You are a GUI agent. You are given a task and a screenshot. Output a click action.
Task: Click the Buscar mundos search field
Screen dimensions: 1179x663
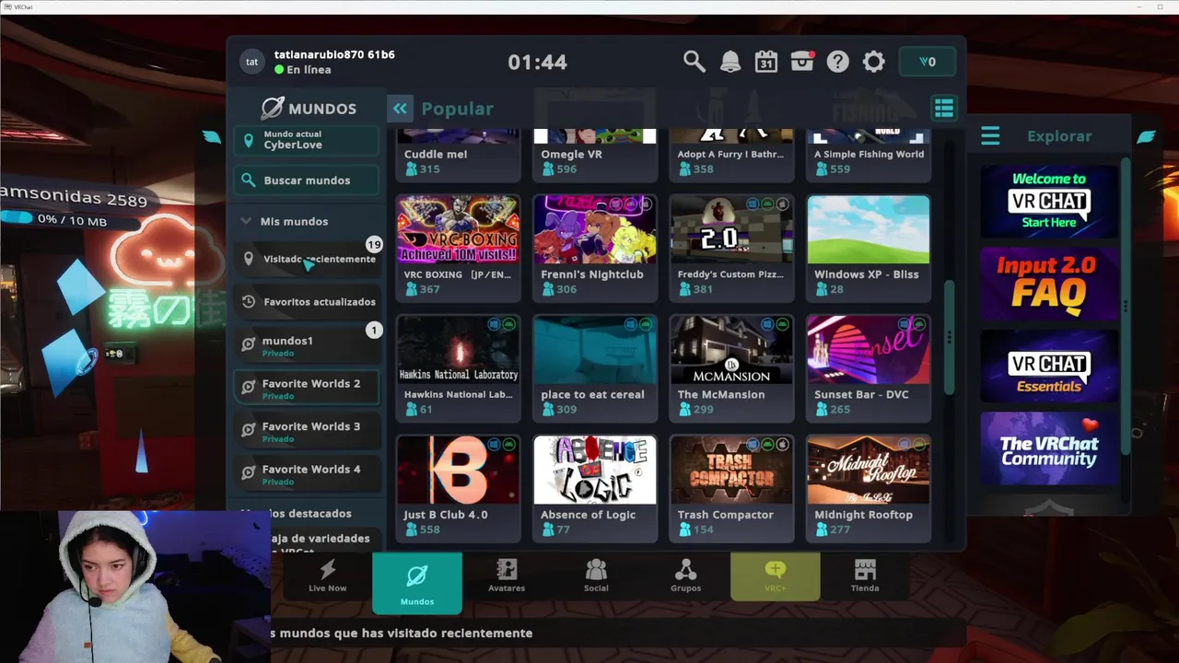[x=307, y=180]
